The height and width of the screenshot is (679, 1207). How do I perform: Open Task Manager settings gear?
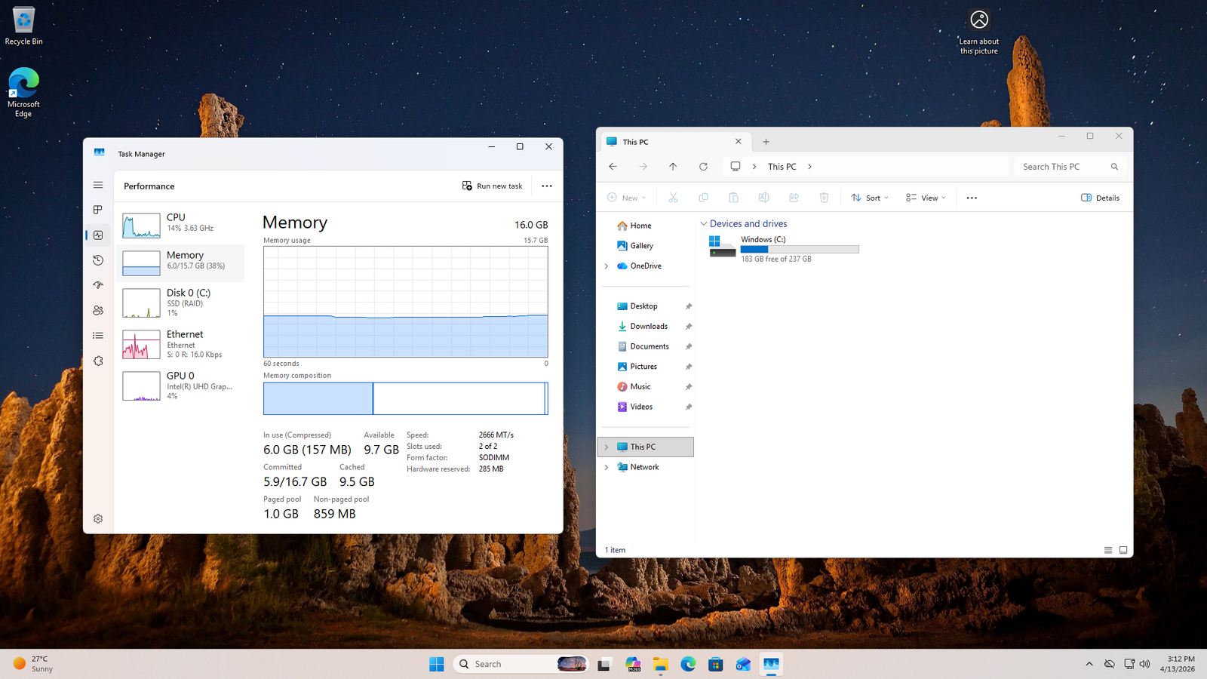pos(98,518)
